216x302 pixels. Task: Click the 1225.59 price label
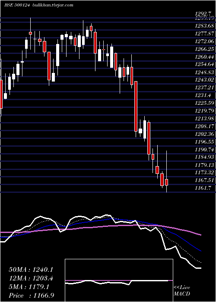[205, 103]
